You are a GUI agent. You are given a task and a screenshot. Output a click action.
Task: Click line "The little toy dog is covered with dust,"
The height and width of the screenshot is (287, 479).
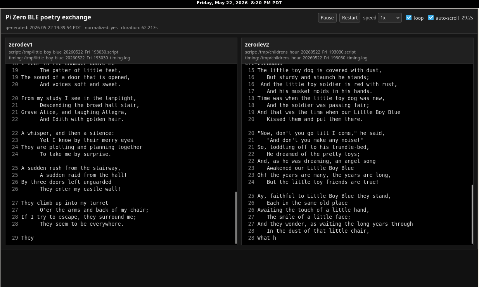(320, 70)
